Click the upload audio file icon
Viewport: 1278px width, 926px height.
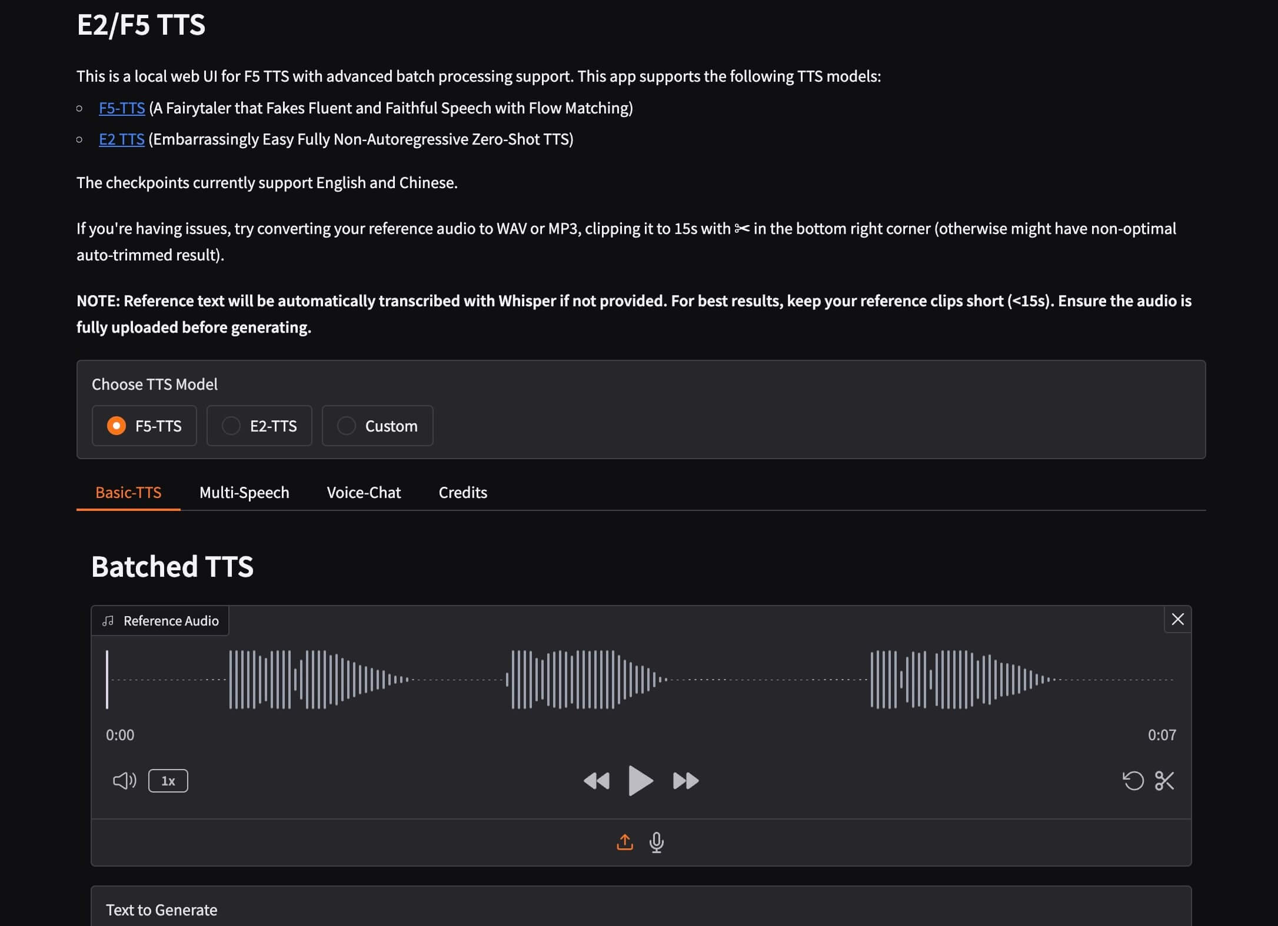tap(625, 843)
